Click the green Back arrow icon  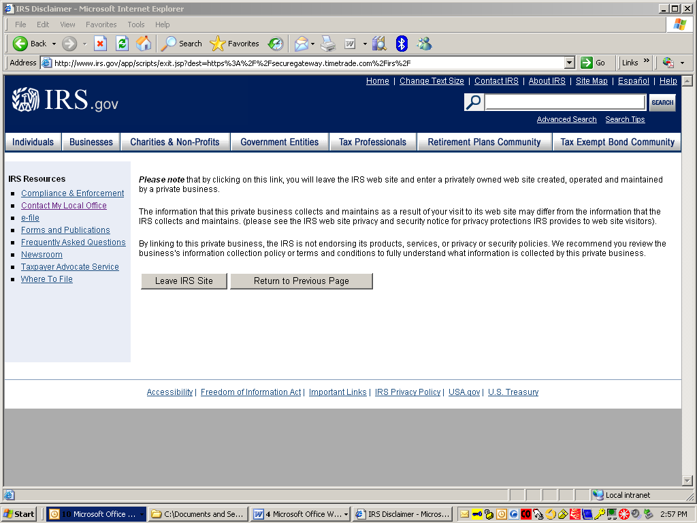[x=20, y=44]
